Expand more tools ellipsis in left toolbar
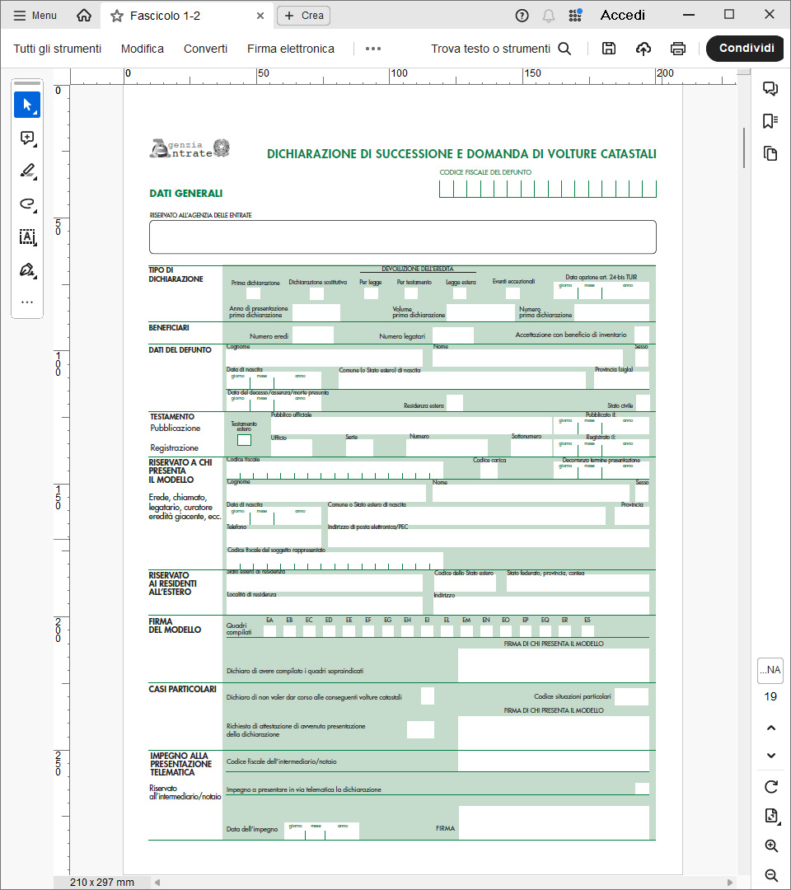The image size is (791, 890). (x=27, y=302)
